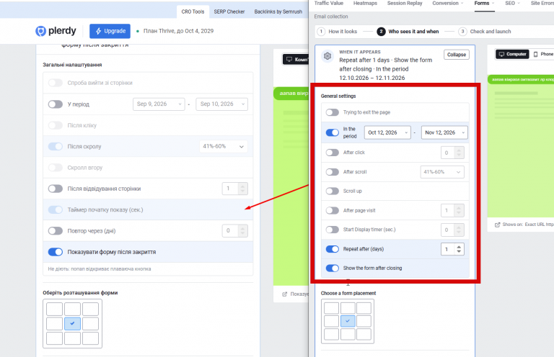This screenshot has height=357, width=554.
Task: Enable the After click switch
Action: [x=332, y=153]
